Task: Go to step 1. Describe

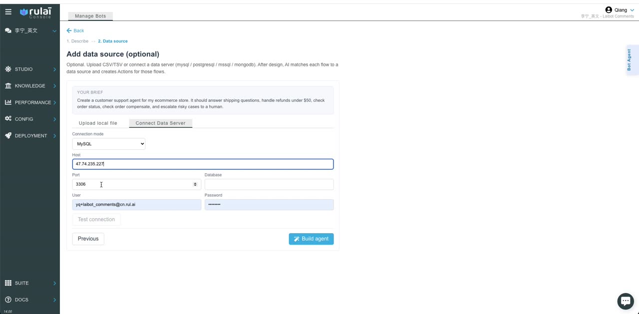Action: [x=77, y=41]
